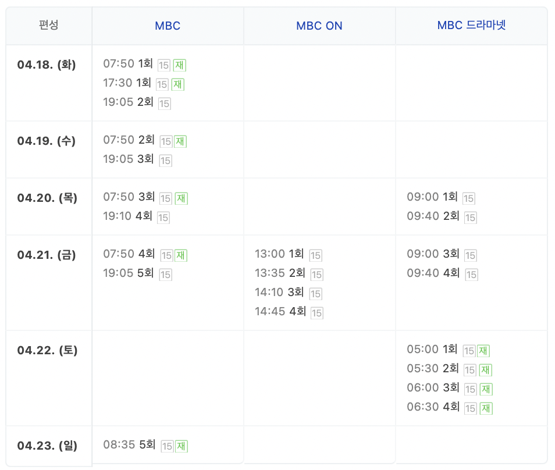Click the 15 age rating badge beside 19:05 3회
Image resolution: width=555 pixels, height=470 pixels.
click(x=165, y=161)
